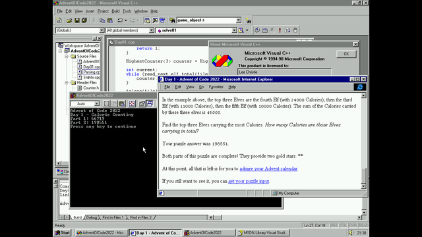Click the scroll down arrow in Internet Explorer
This screenshot has width=422, height=237.
(363, 186)
